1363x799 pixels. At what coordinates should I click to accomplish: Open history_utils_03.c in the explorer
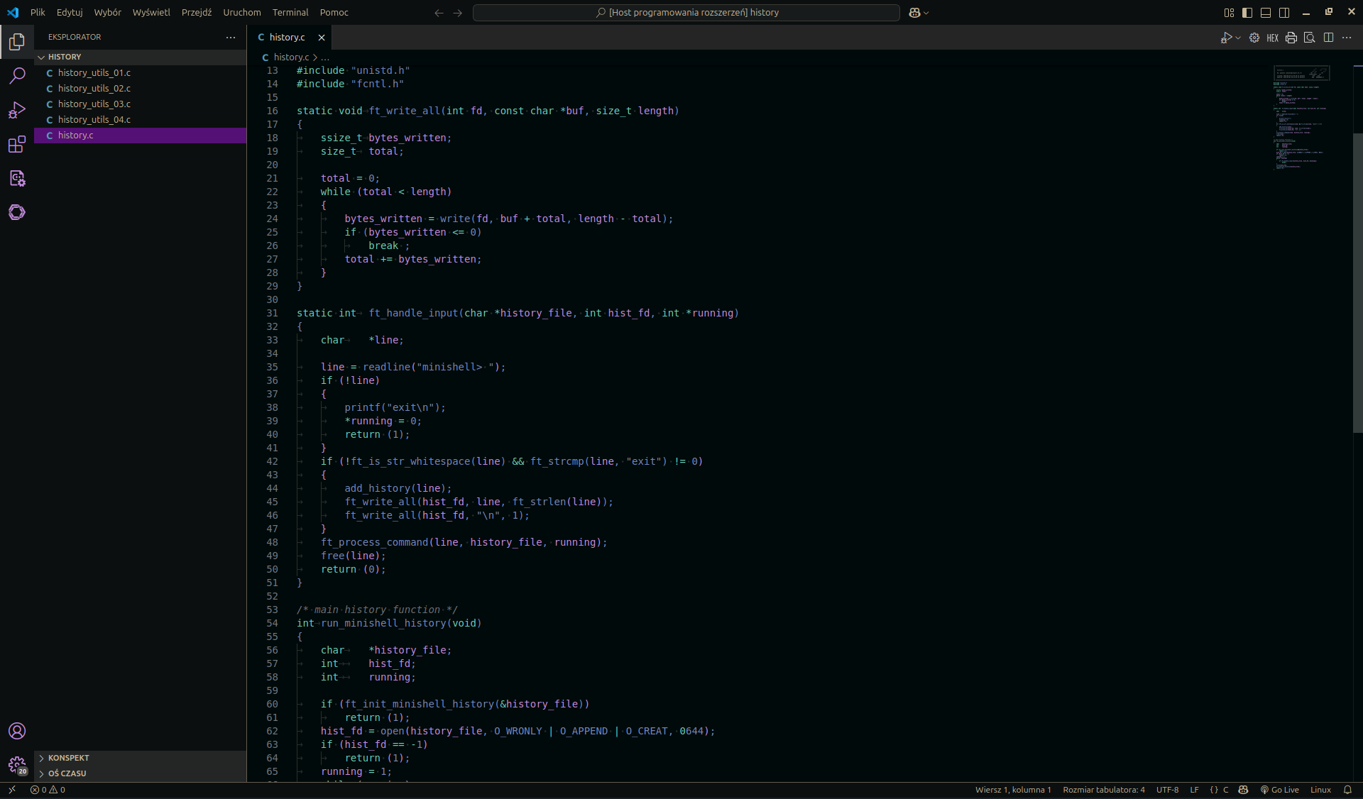(94, 104)
